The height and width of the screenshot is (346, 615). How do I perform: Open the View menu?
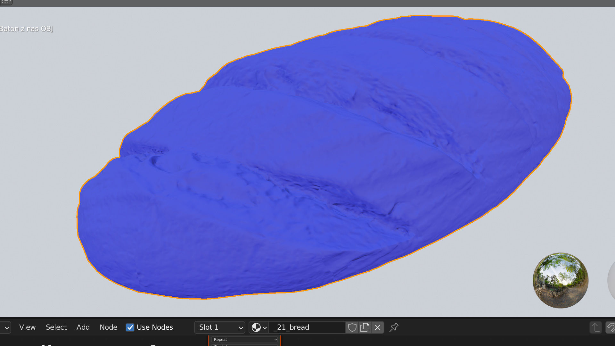pos(27,327)
